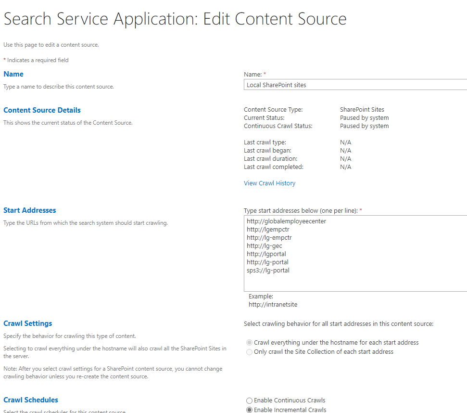Click the Start Addresses heading
Viewport: 467px width, 413px height.
[x=29, y=210]
